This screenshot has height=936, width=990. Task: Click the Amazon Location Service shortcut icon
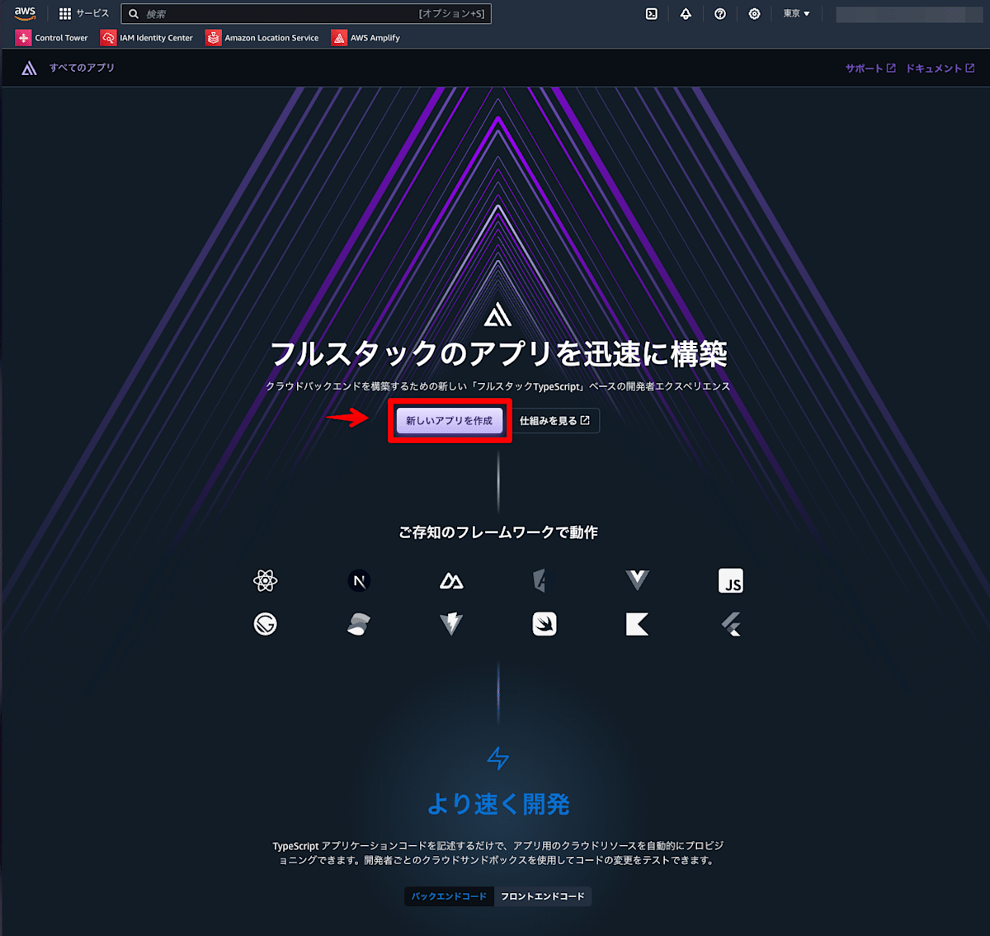(x=214, y=38)
